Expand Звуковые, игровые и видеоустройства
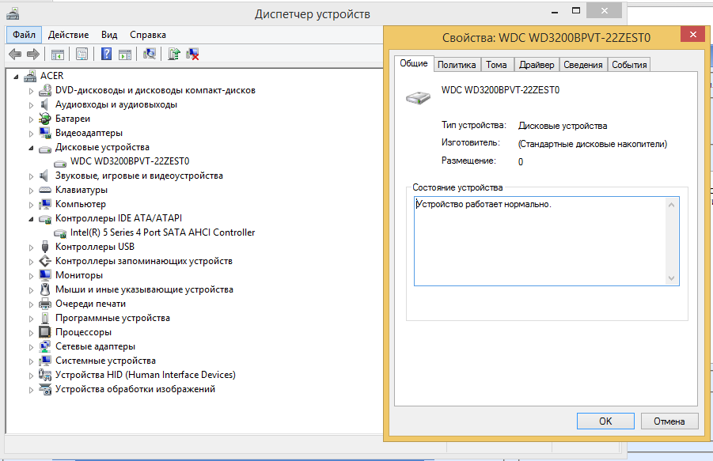This screenshot has height=461, width=713. tap(31, 176)
